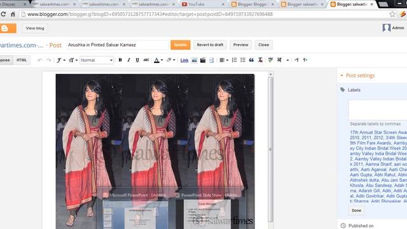Open the font family dropdown
The width and height of the screenshot is (407, 229).
[61, 60]
